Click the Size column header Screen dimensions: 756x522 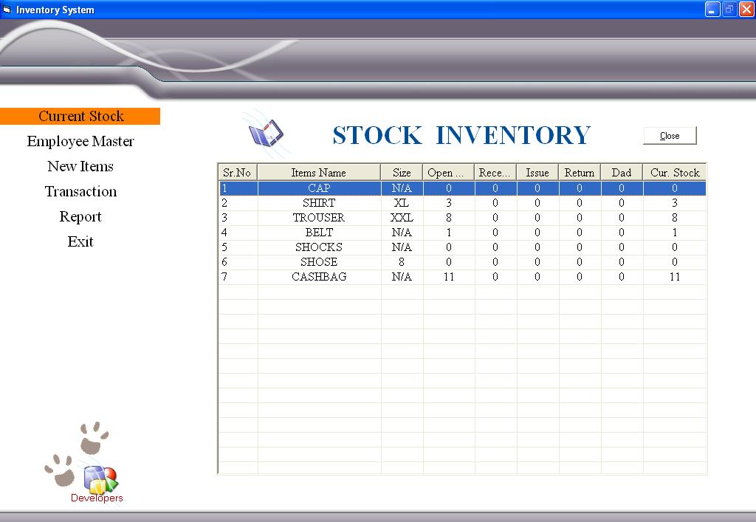click(402, 173)
